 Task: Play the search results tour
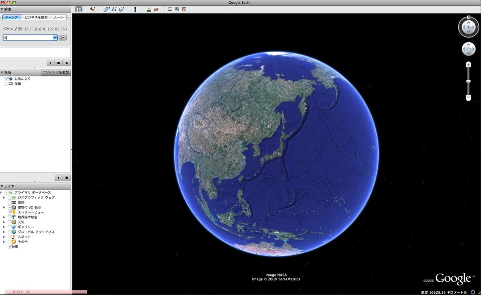click(51, 63)
